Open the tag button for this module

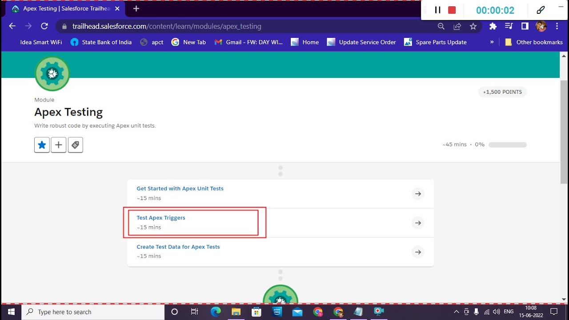(x=76, y=145)
